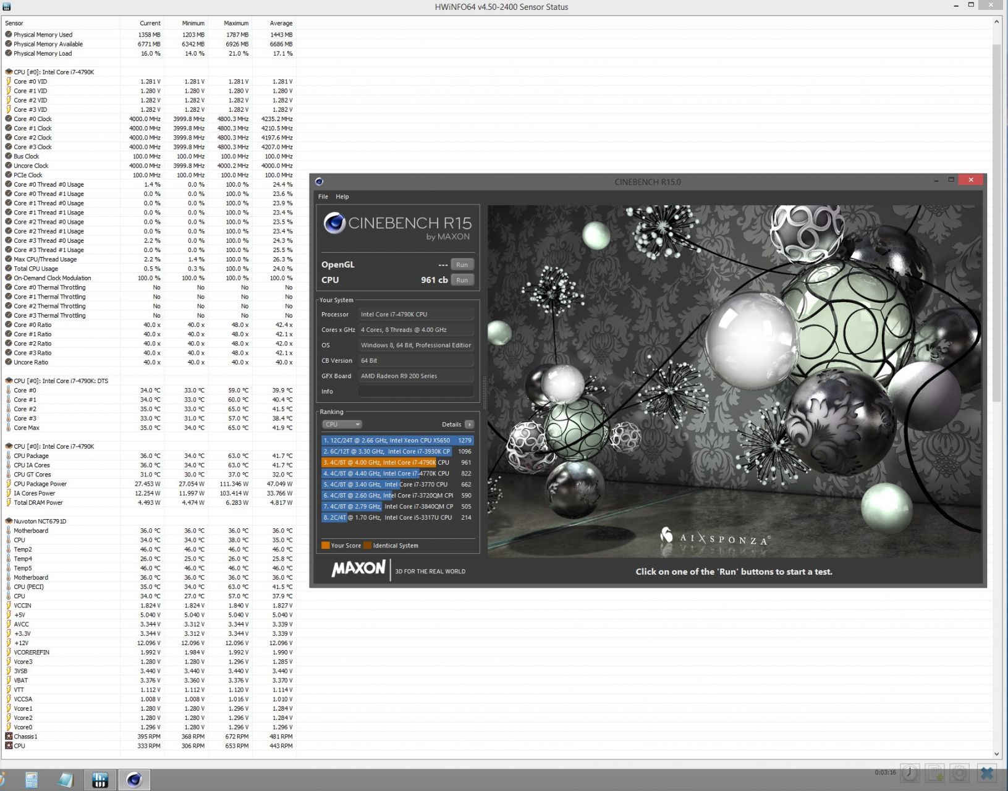Open the Help menu in Cinebench

click(342, 197)
